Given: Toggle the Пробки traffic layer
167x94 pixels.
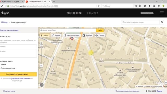Looking at the screenshot, I should [x=88, y=36].
